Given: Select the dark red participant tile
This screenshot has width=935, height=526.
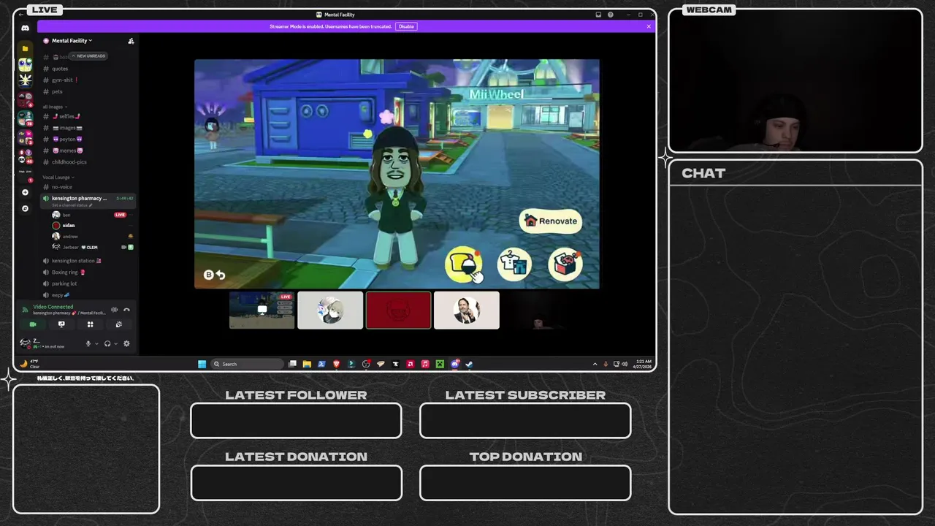Looking at the screenshot, I should 398,310.
